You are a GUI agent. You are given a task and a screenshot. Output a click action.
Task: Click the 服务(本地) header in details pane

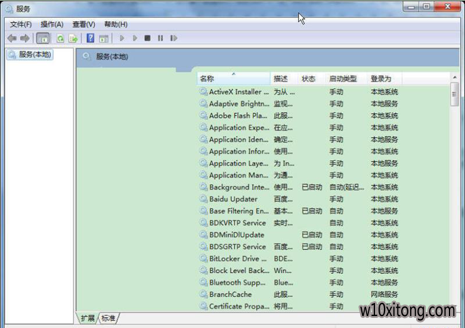coord(112,57)
